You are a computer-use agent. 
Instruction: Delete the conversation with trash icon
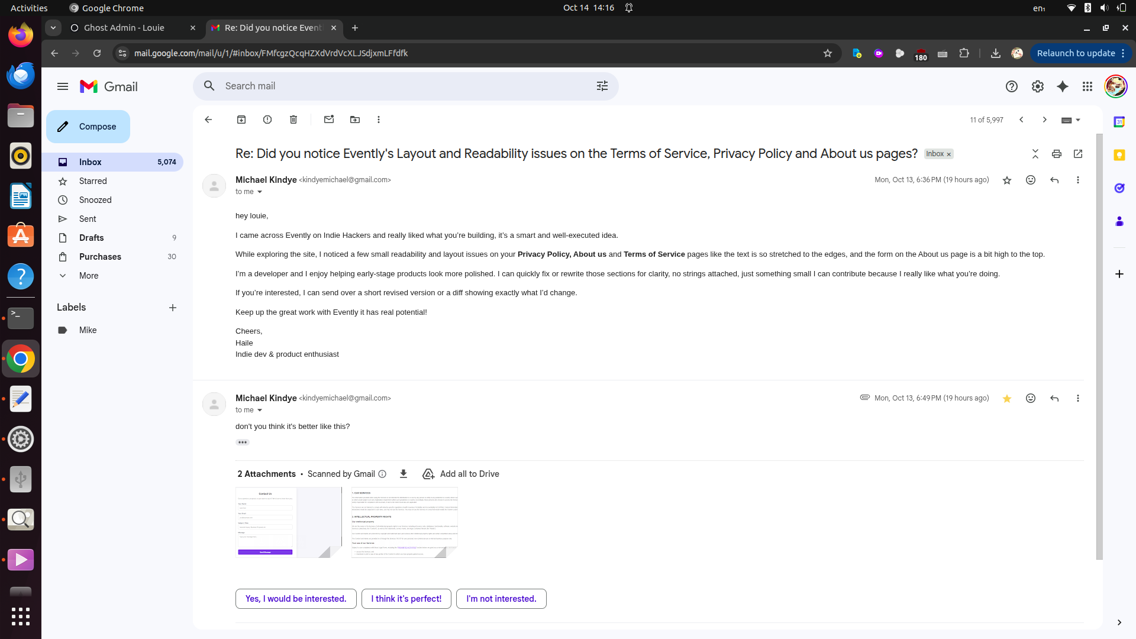293,120
